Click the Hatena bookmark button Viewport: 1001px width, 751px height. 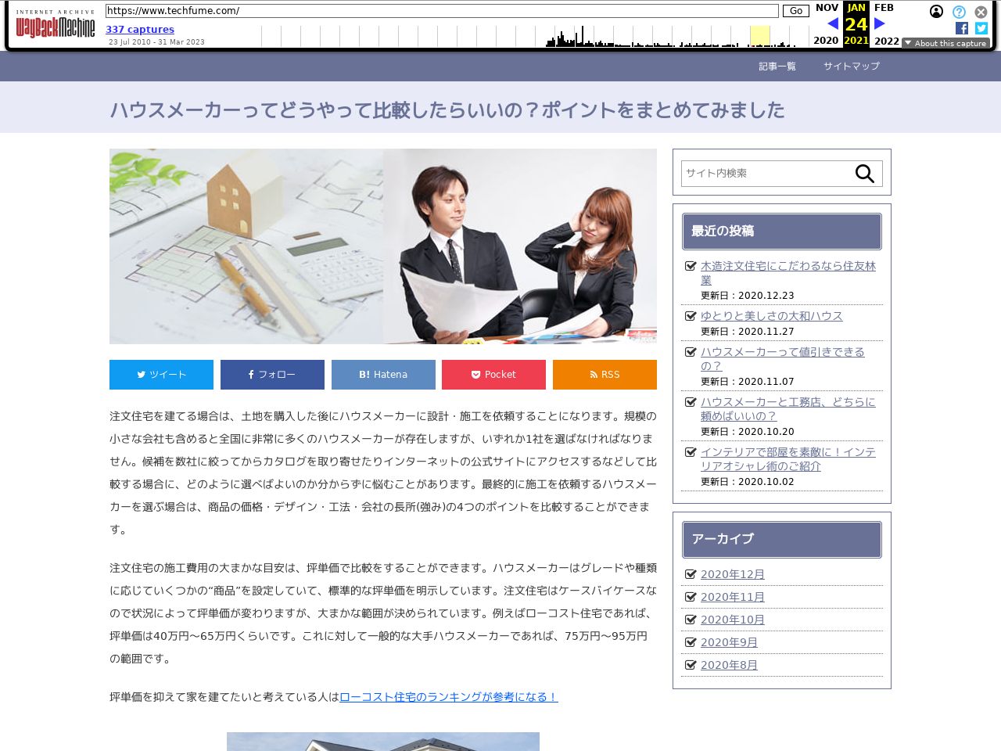(x=383, y=375)
